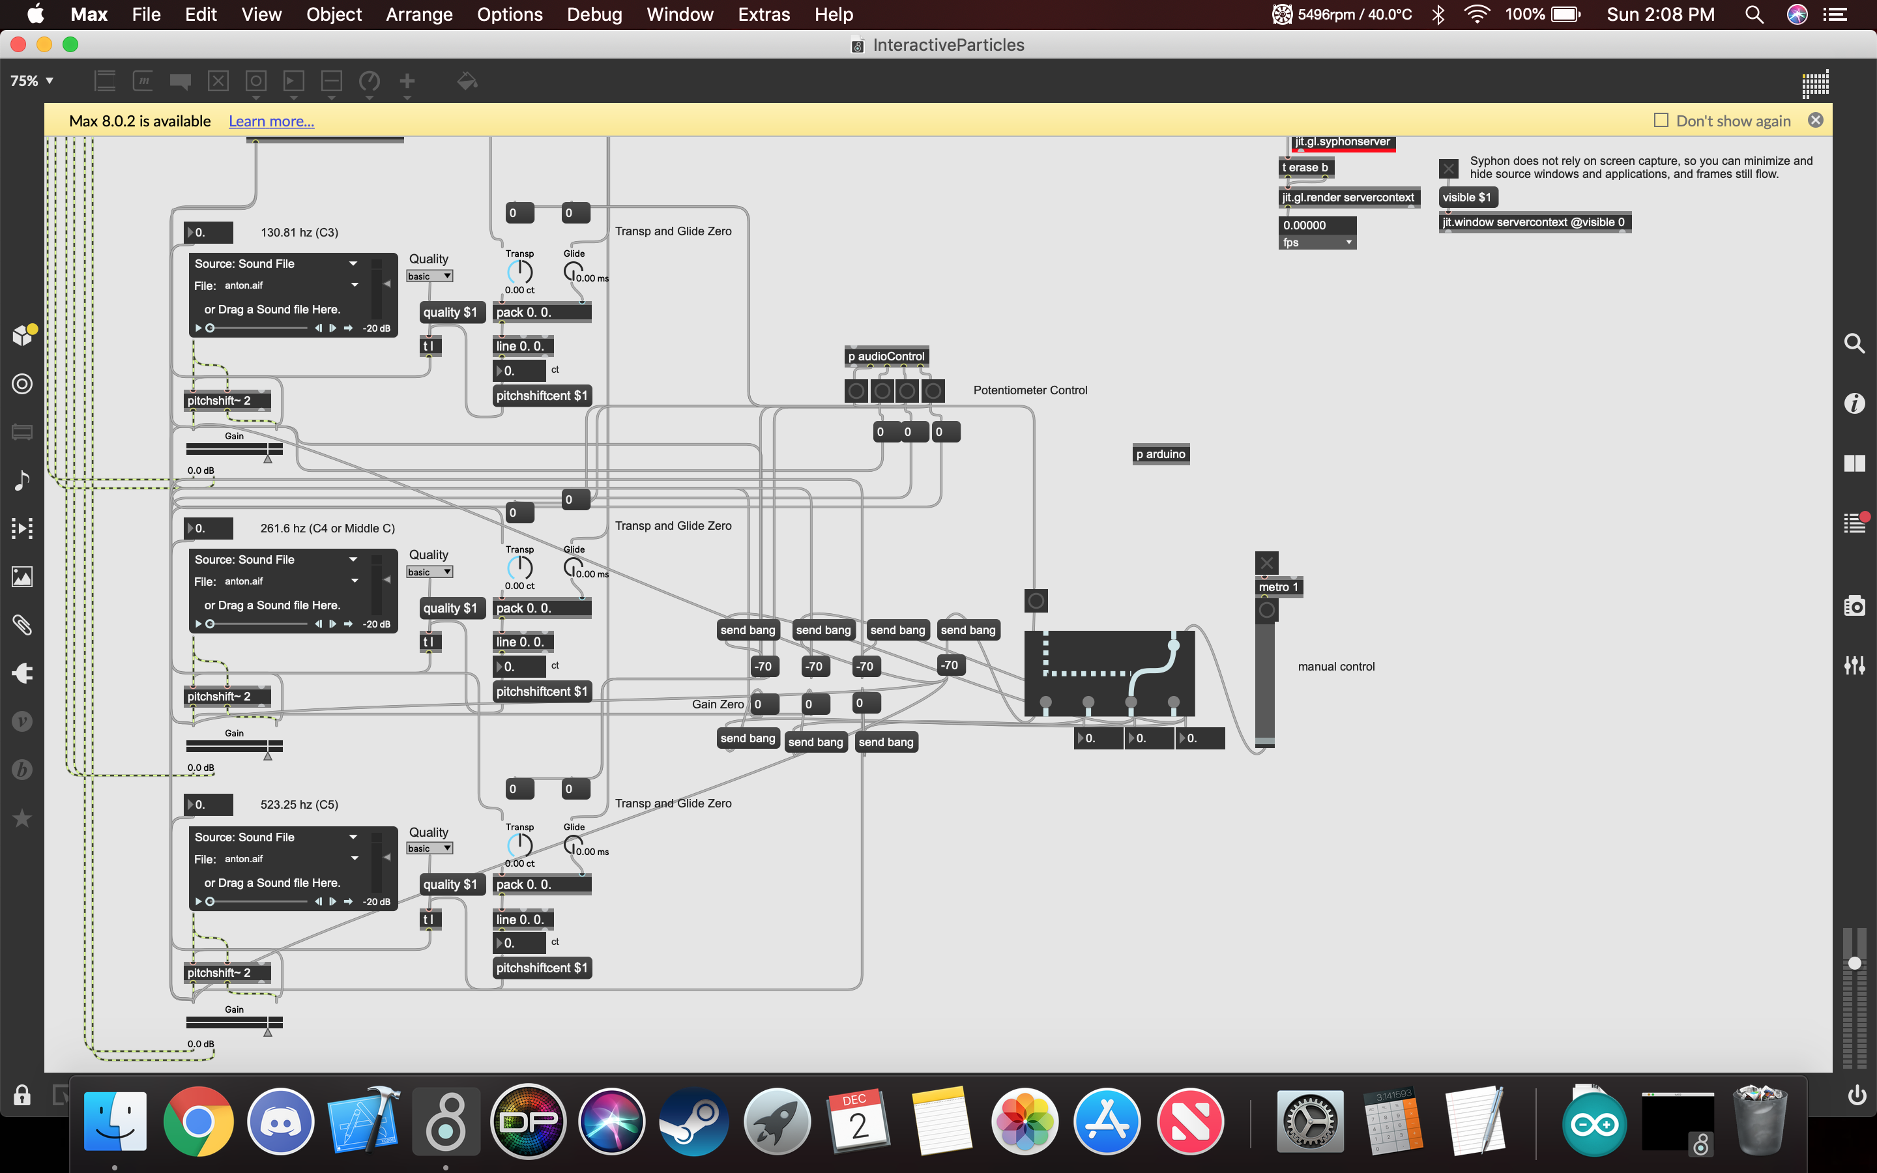Open the images browser in left sidebar
1877x1173 pixels.
coord(22,577)
